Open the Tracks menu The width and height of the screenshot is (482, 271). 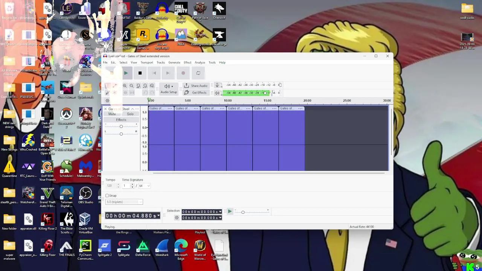(161, 62)
